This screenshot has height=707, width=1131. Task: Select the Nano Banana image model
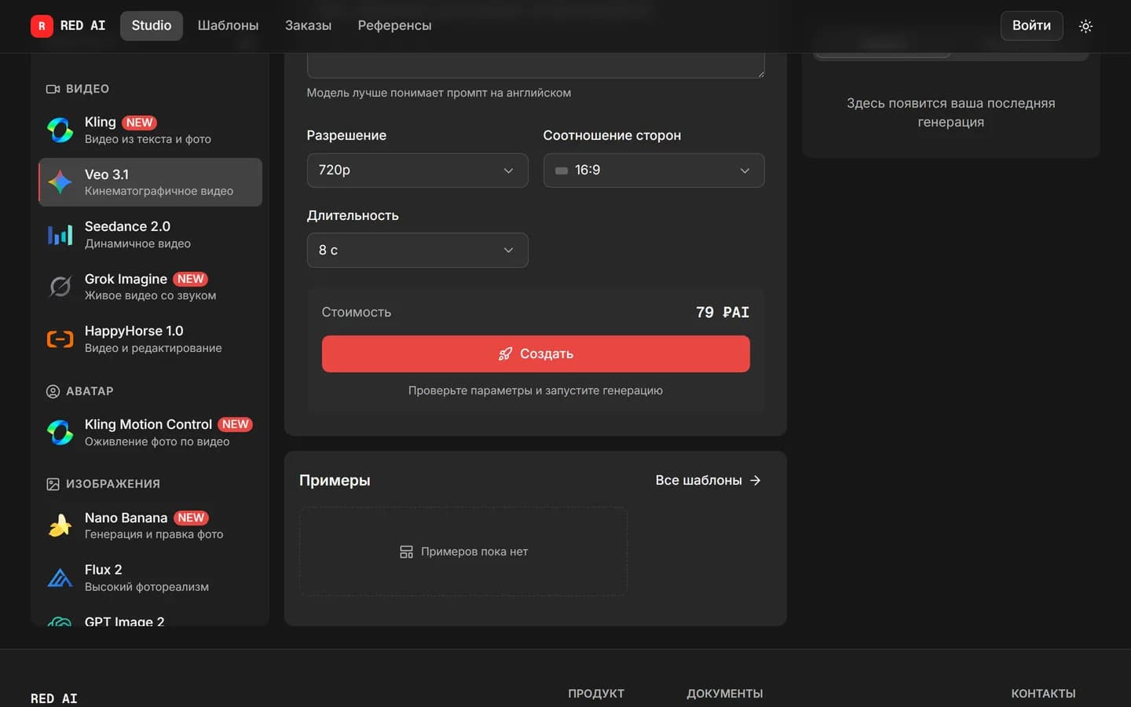pyautogui.click(x=150, y=526)
